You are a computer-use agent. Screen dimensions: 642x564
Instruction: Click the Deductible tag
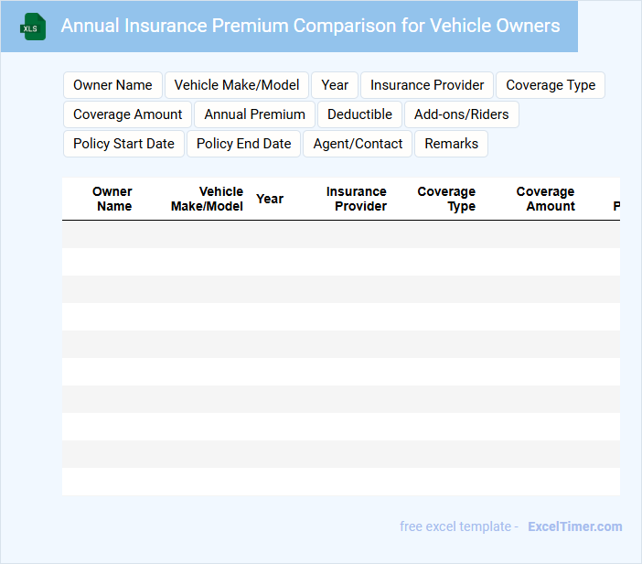click(359, 114)
